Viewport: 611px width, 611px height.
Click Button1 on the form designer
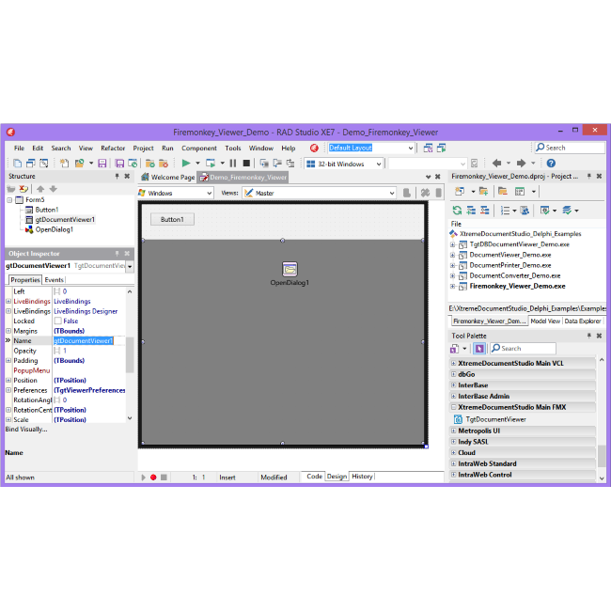(x=172, y=219)
